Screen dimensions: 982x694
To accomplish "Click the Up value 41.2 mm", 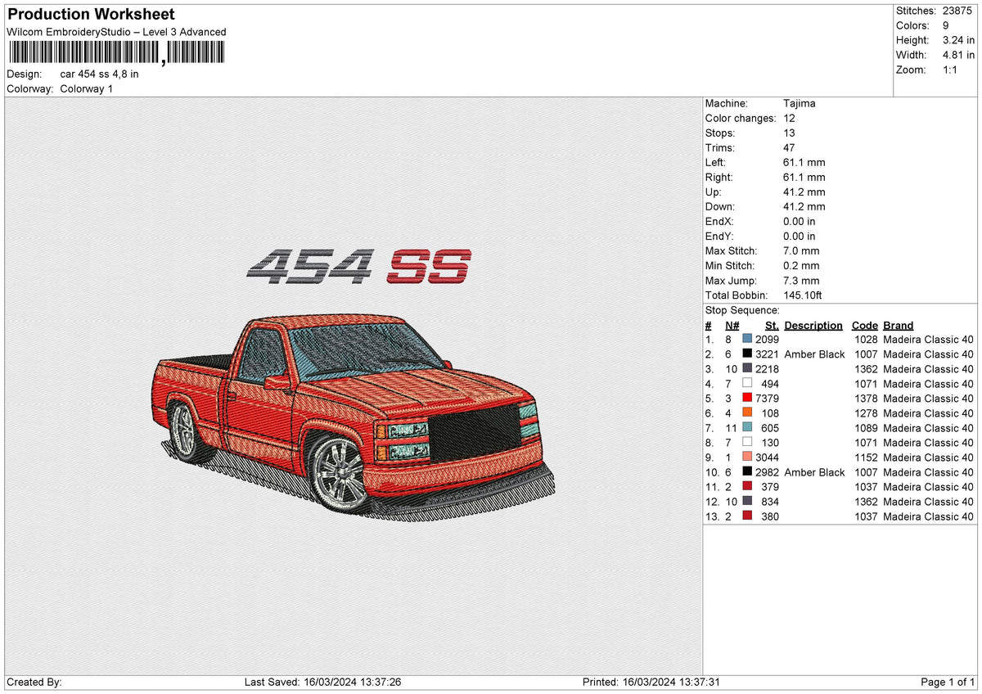I will point(804,192).
